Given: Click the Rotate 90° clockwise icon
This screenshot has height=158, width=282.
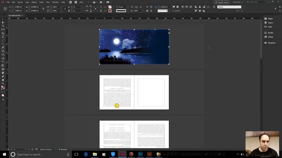Looking at the screenshot, I should pyautogui.click(x=87, y=7).
